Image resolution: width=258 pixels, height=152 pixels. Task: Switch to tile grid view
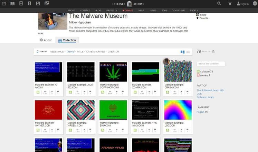(182, 52)
